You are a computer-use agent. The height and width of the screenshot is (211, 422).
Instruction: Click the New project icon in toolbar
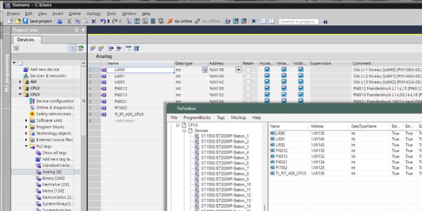[x=10, y=21]
